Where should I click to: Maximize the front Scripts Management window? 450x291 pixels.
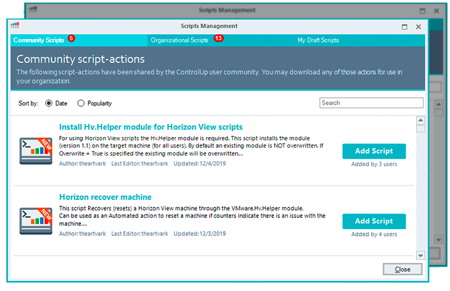[x=404, y=27]
